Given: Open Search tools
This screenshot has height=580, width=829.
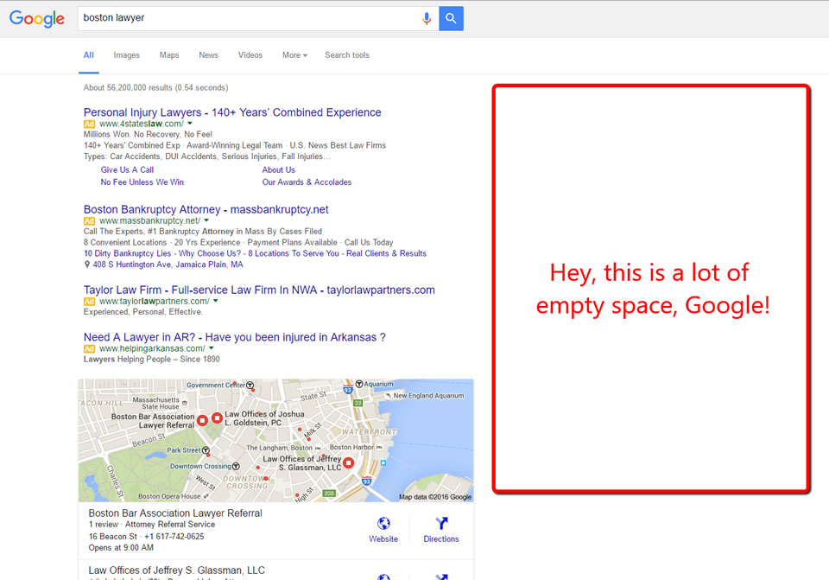Looking at the screenshot, I should (347, 55).
